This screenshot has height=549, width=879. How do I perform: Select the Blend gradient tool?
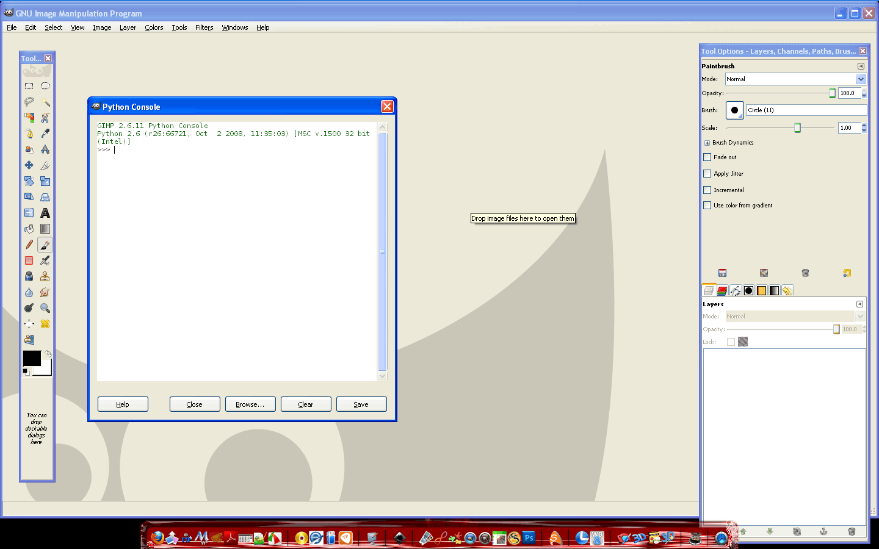click(x=45, y=229)
